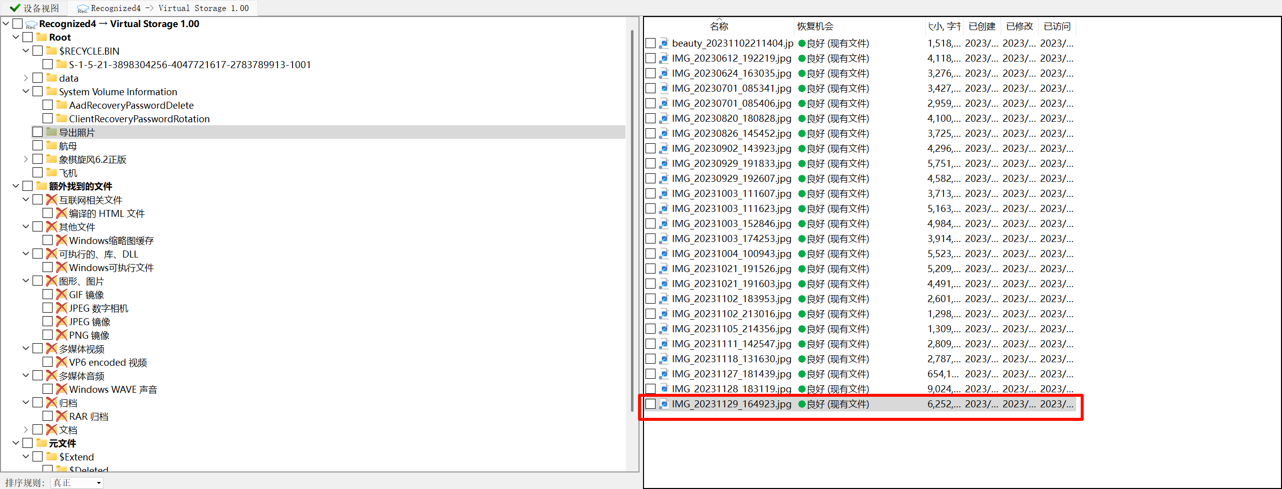This screenshot has width=1282, height=489.
Task: Check the box for 额外找到的文件
Action: click(28, 186)
